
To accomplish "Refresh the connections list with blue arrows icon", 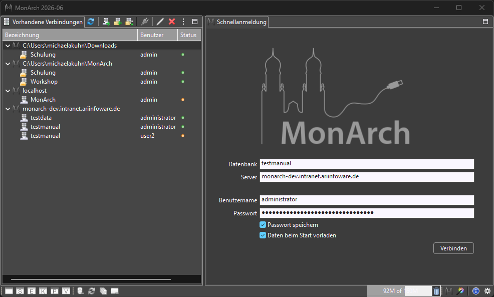I will tap(91, 22).
